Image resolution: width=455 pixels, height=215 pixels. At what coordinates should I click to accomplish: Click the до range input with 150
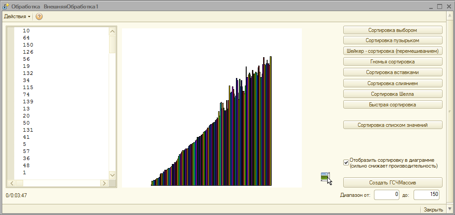[x=426, y=195]
